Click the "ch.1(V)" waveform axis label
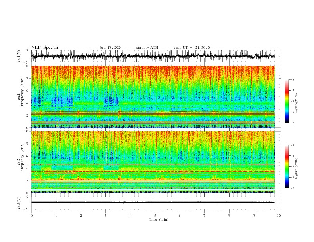This screenshot has height=242, width=314. [x=19, y=56]
